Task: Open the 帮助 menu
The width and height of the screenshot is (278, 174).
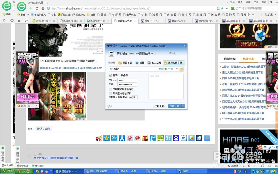Action: 264,2
